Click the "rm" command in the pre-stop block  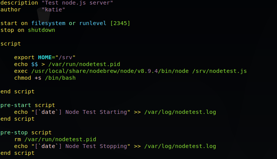(x=18, y=139)
